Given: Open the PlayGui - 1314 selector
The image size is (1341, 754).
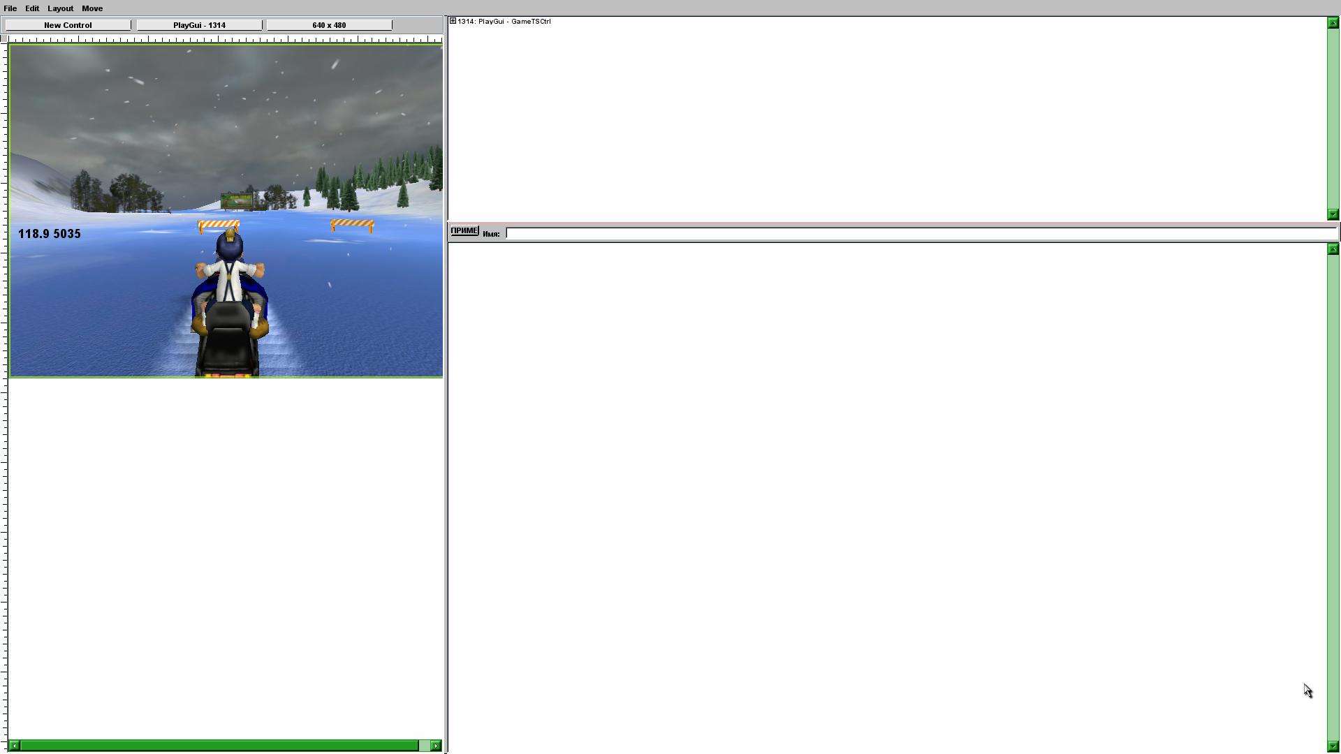Looking at the screenshot, I should click(x=199, y=25).
